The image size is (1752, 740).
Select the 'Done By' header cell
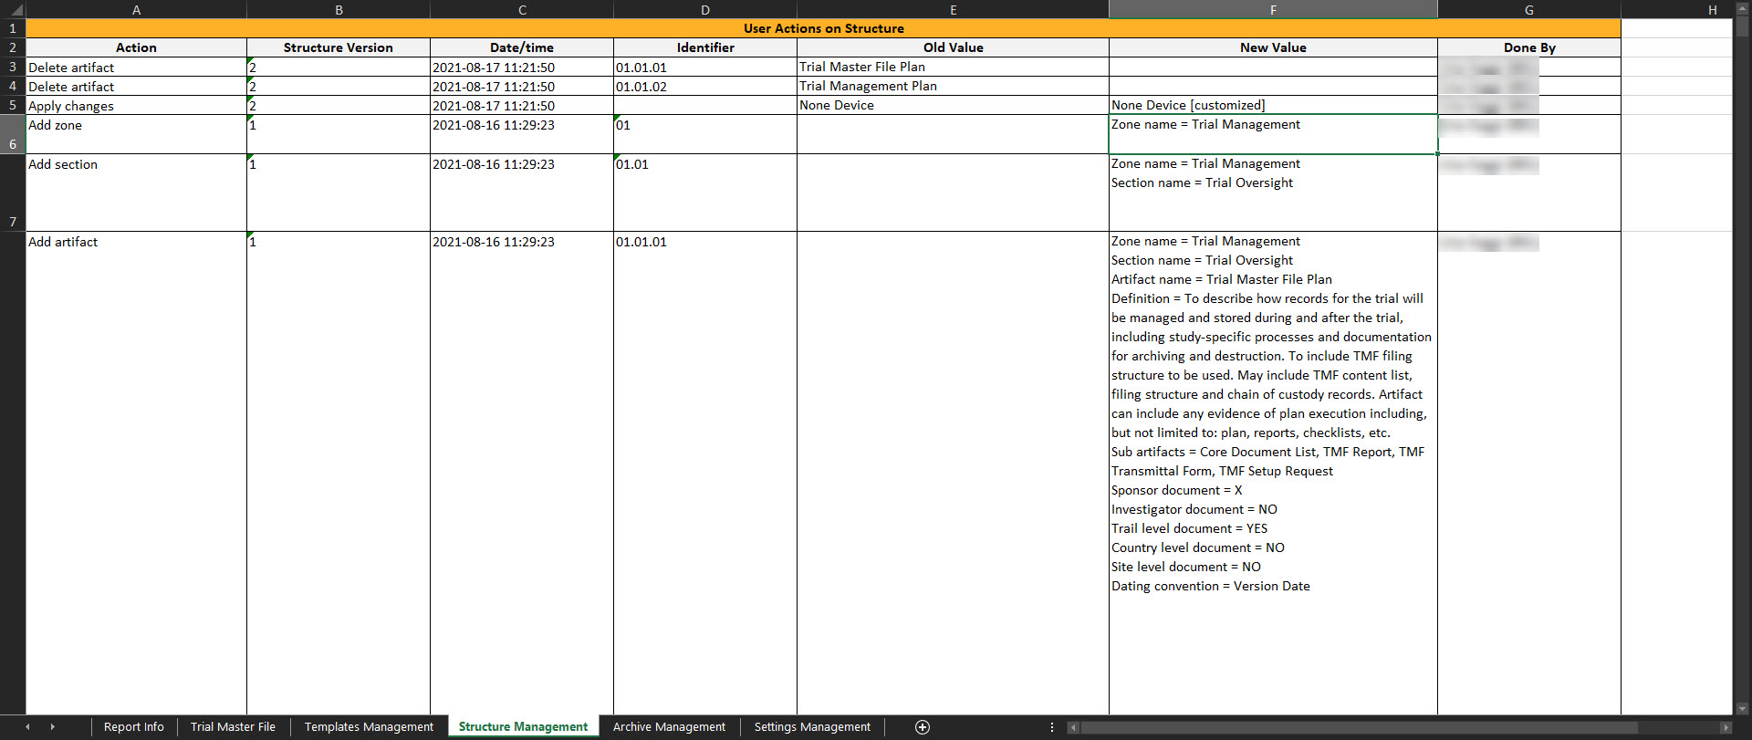pyautogui.click(x=1528, y=47)
